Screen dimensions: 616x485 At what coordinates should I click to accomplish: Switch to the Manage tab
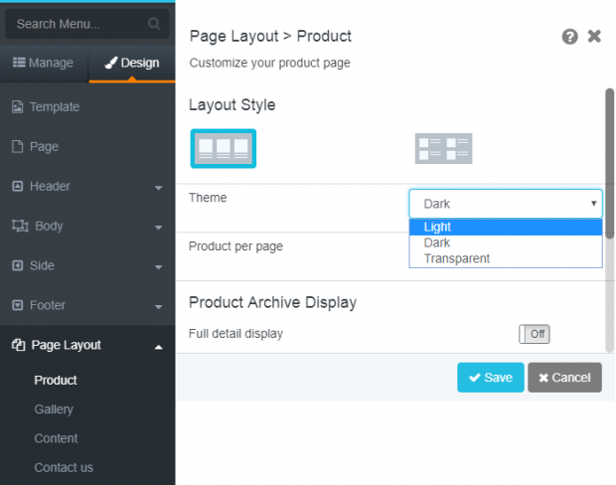pyautogui.click(x=44, y=64)
